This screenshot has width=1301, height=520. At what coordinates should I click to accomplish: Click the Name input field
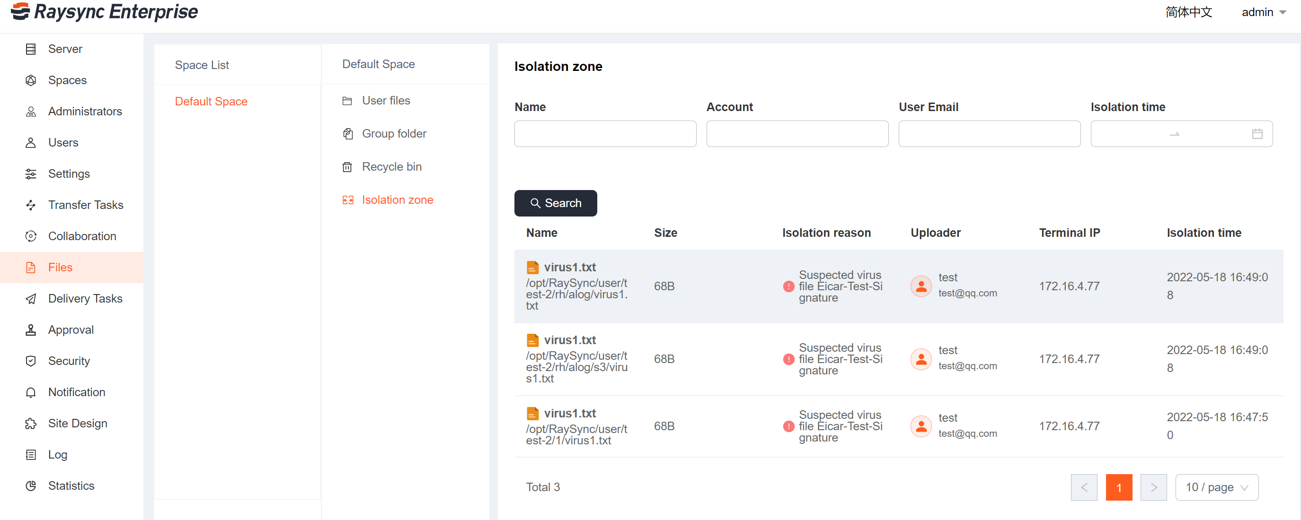(x=606, y=133)
